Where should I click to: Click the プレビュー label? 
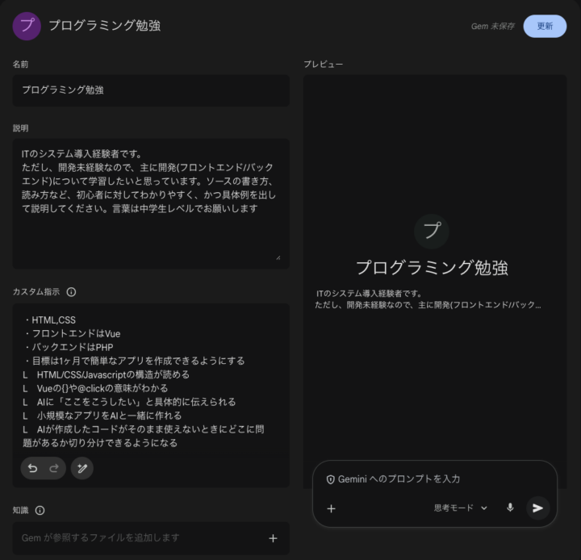point(324,64)
